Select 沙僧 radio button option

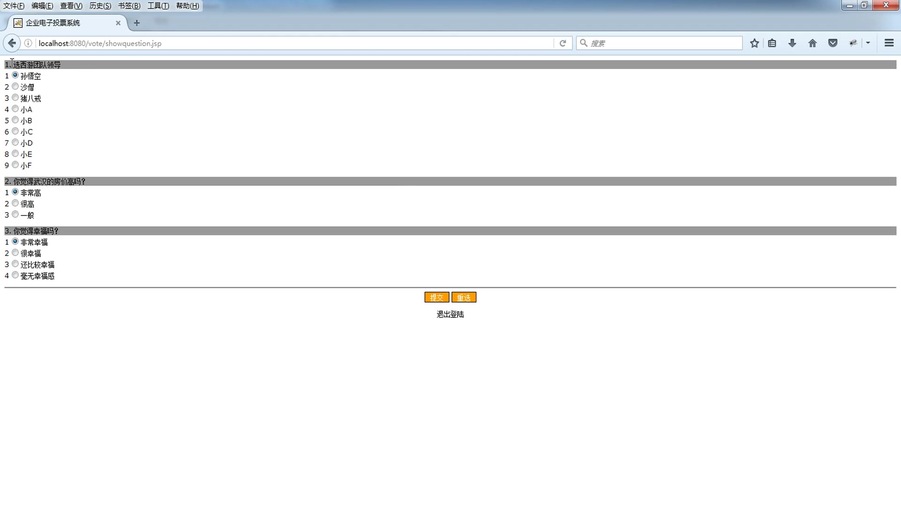point(15,86)
